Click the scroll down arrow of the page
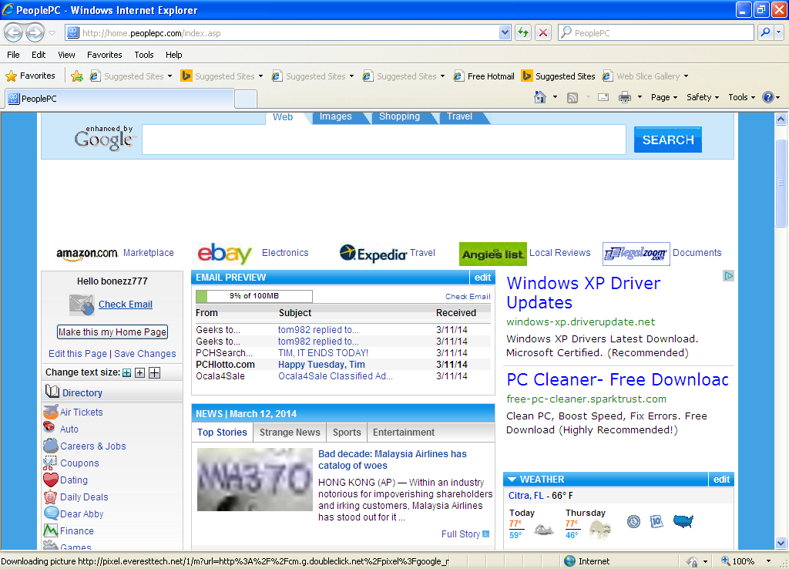This screenshot has width=789, height=569. pos(781,544)
